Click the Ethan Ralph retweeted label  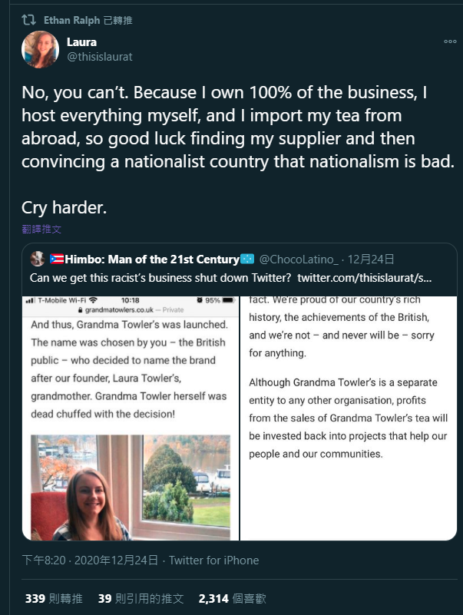88,20
